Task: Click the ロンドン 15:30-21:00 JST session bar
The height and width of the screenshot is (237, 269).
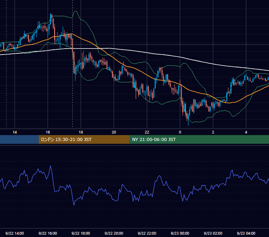Action: [84, 139]
